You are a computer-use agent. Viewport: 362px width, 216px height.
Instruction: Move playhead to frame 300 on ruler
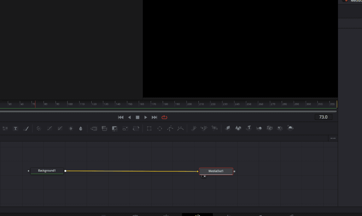306,104
